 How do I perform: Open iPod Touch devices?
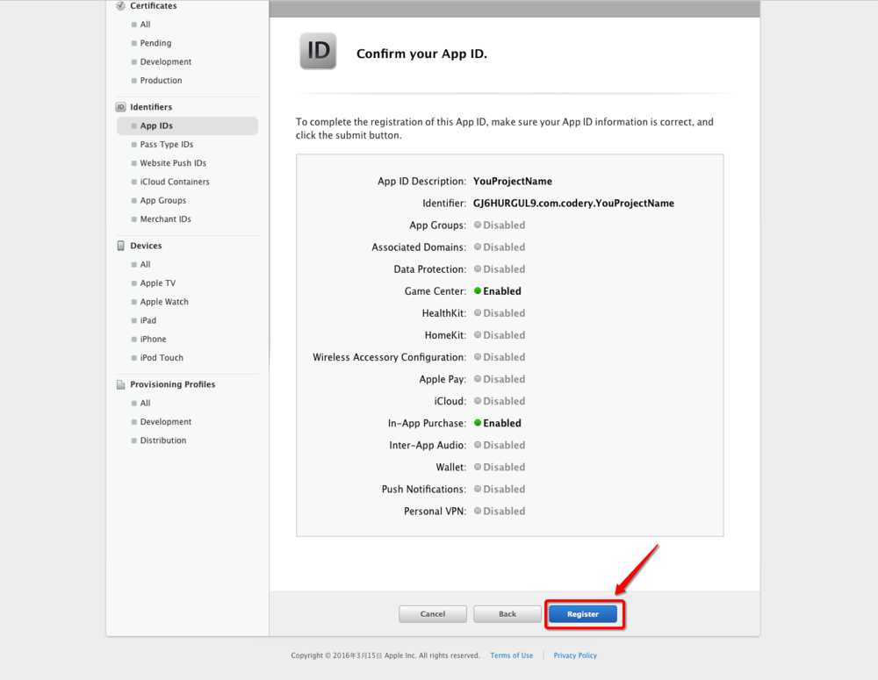(162, 358)
